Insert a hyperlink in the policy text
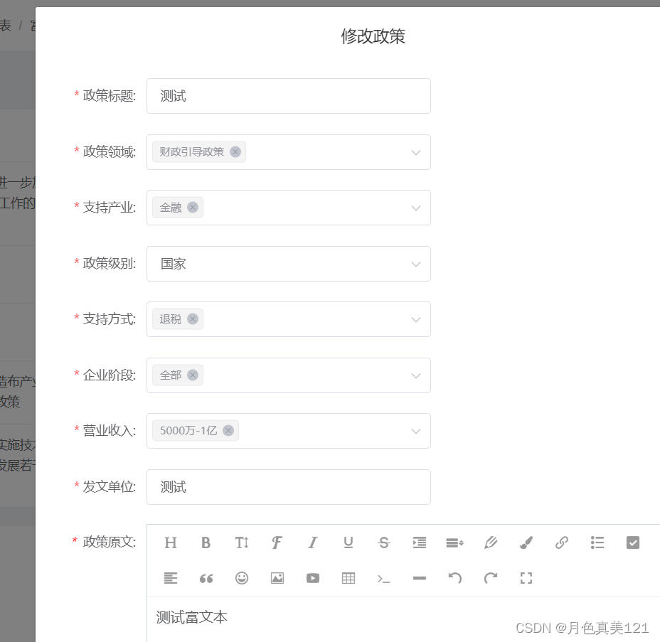 click(x=561, y=542)
